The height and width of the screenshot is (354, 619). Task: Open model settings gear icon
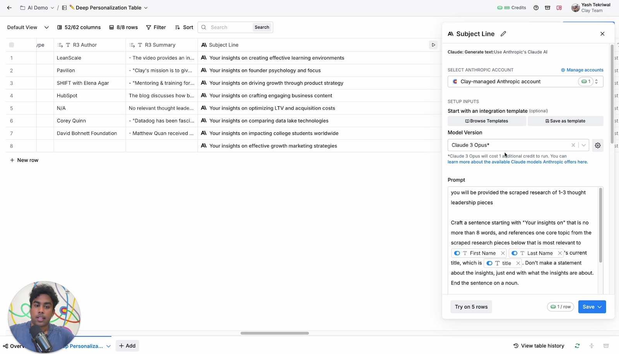pyautogui.click(x=598, y=145)
